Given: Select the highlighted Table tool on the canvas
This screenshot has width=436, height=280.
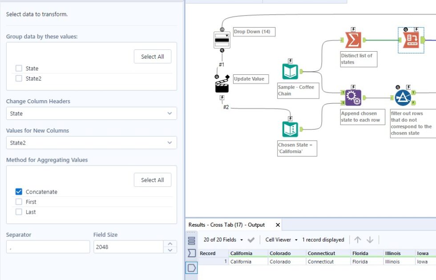Looking at the screenshot, I should tap(411, 40).
